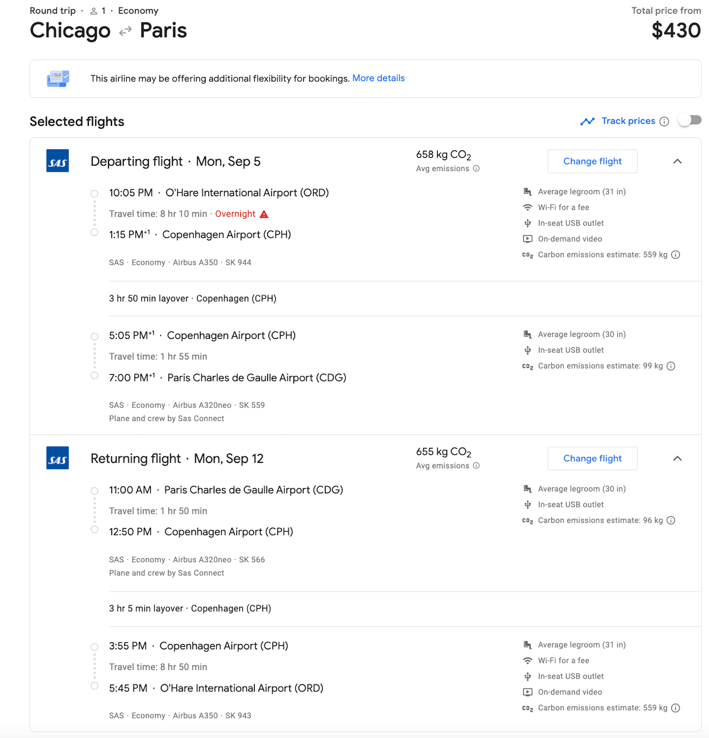
Task: Collapse the departing flight details with the chevron
Action: tap(678, 161)
